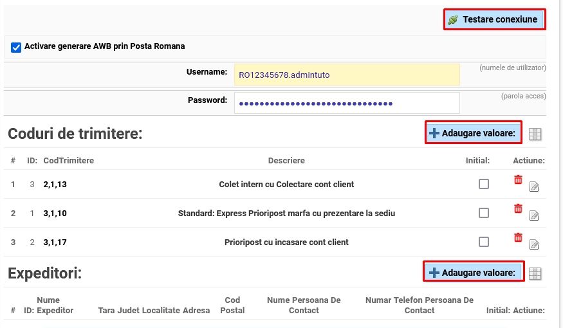The width and height of the screenshot is (563, 328).
Task: Mark Standard Express Prioripost as Initial
Action: (484, 213)
